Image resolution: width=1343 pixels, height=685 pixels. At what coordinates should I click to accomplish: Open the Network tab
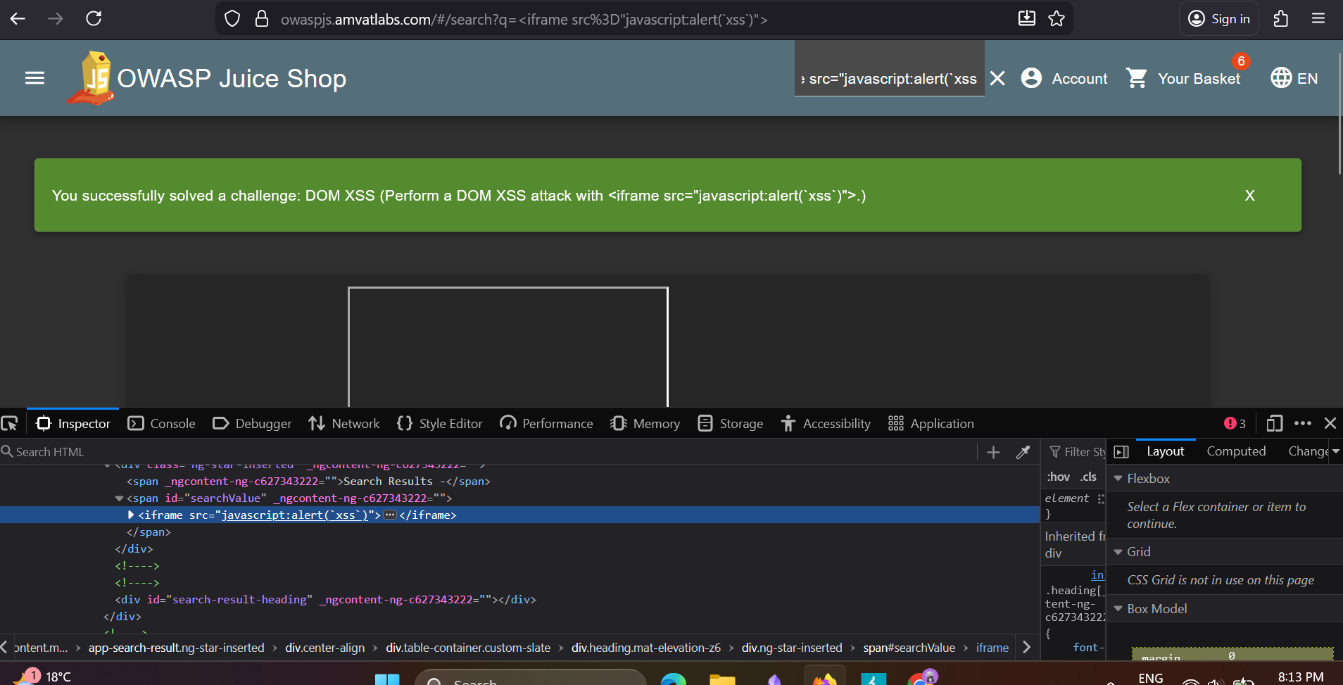coord(344,423)
